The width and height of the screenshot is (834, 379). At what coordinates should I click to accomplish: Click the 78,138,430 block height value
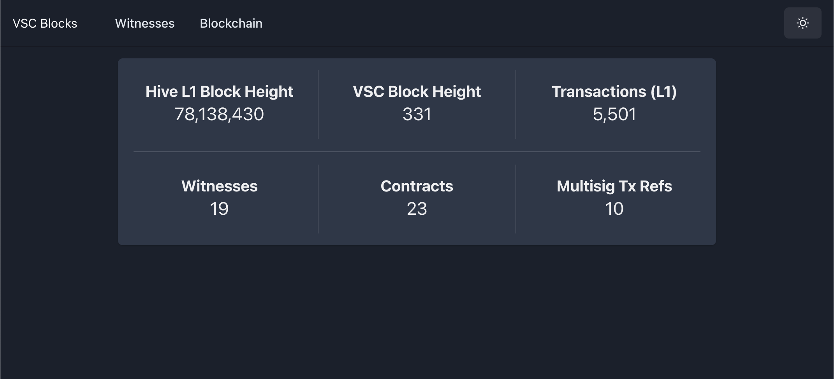pyautogui.click(x=219, y=114)
